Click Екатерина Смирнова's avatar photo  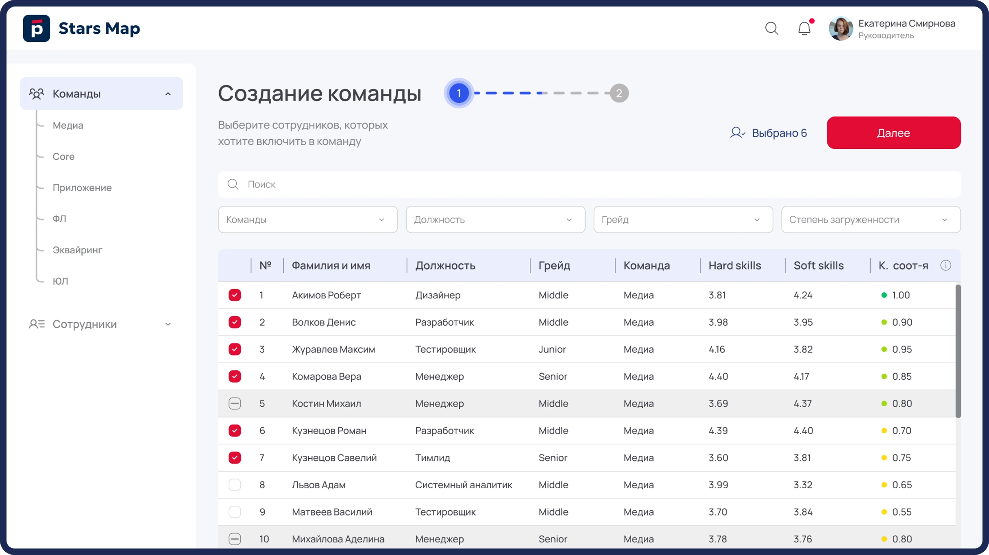pos(841,28)
